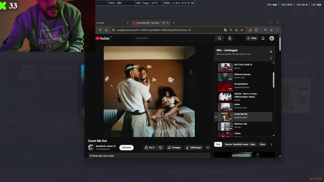
Task: Open site information icon in address bar
Action: [113, 30]
